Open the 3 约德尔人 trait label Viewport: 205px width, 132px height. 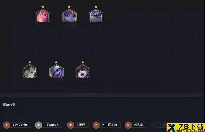[52, 125]
